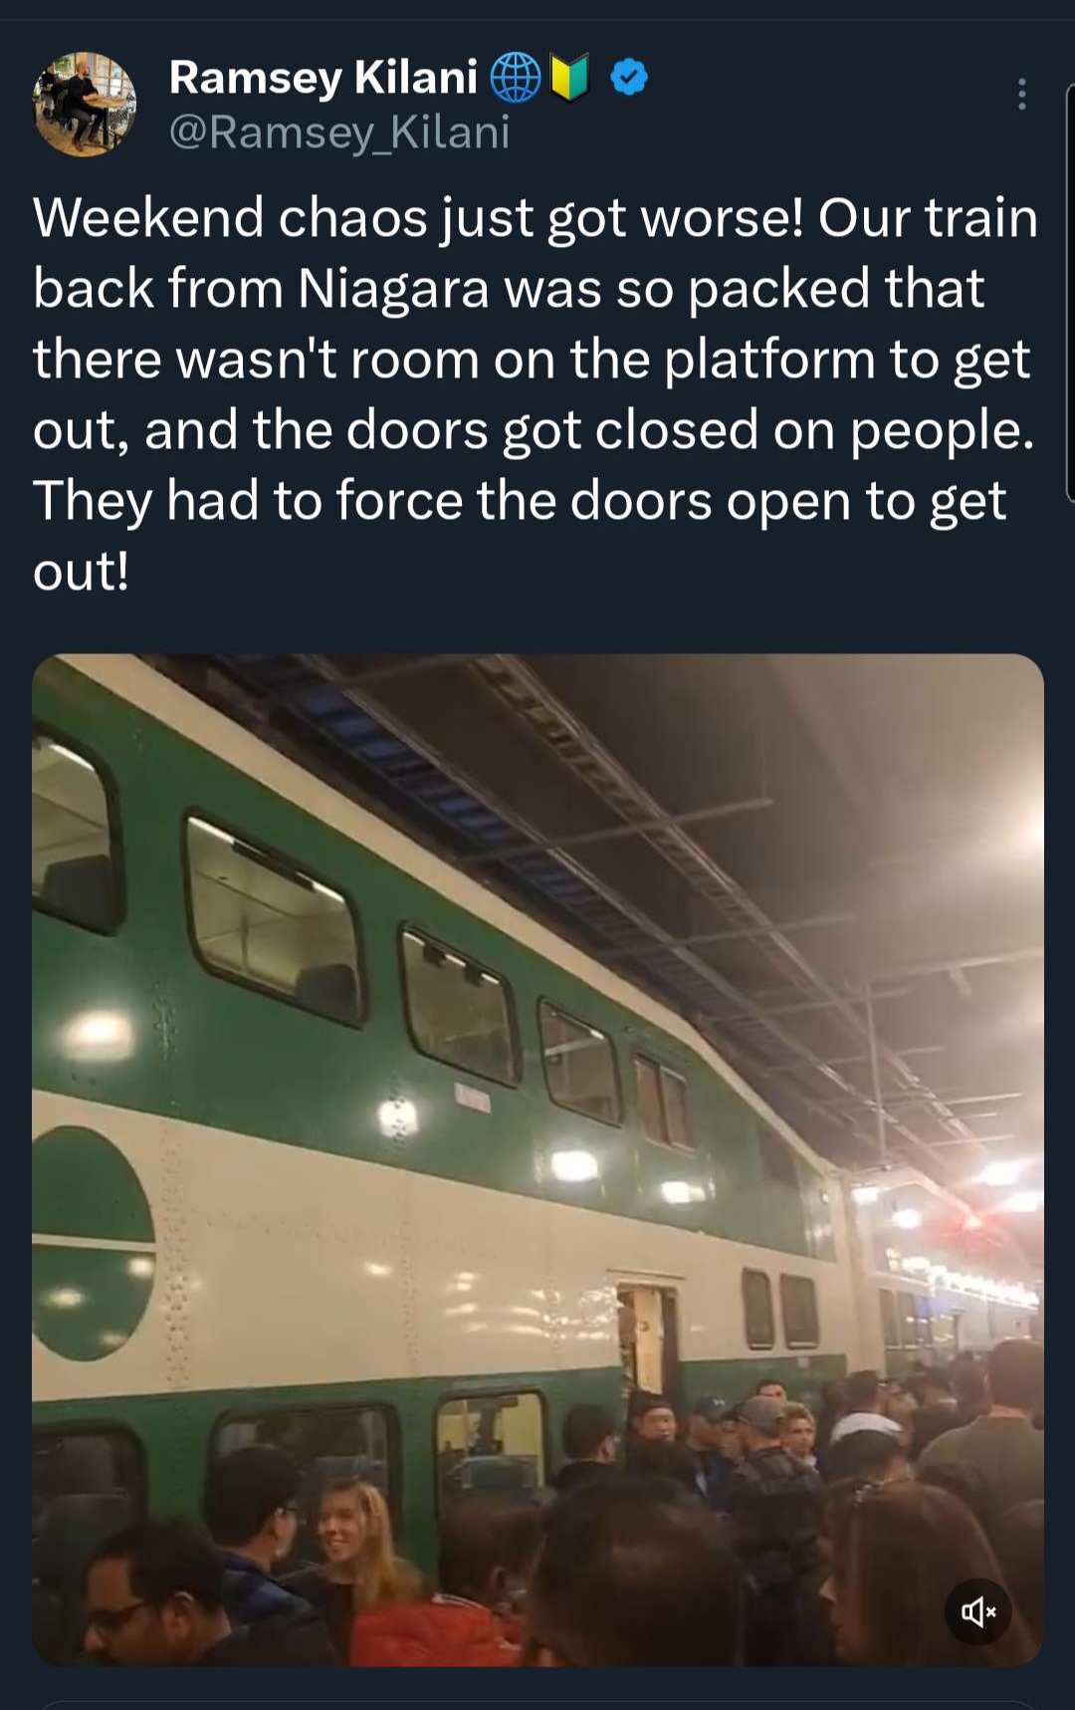Click the green circle logo on the train
This screenshot has height=1710, width=1075.
92,1243
